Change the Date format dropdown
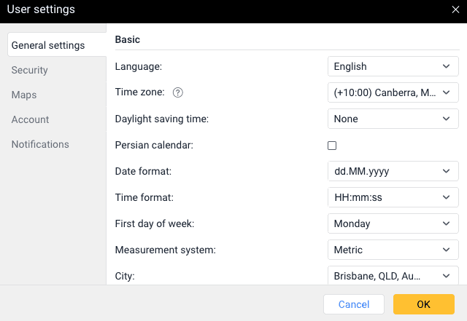The height and width of the screenshot is (321, 467). click(393, 171)
